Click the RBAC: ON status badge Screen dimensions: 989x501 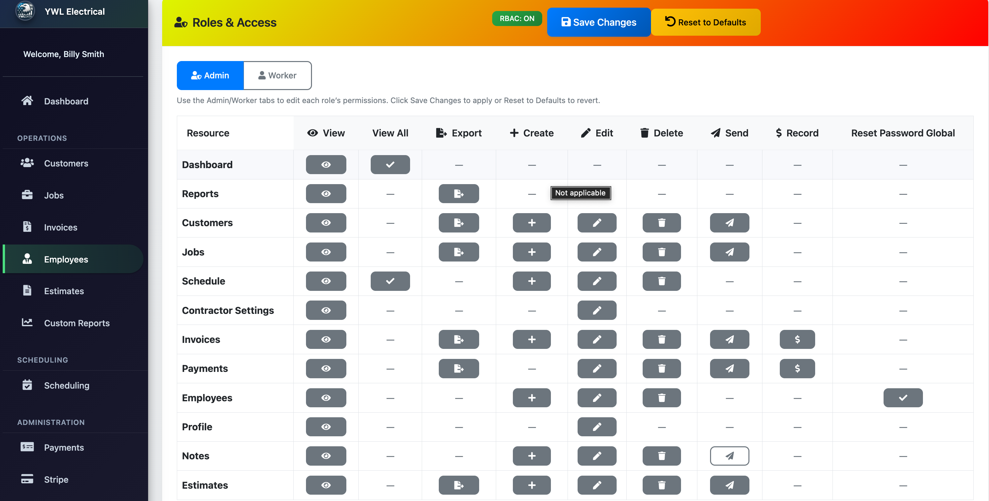pos(517,18)
